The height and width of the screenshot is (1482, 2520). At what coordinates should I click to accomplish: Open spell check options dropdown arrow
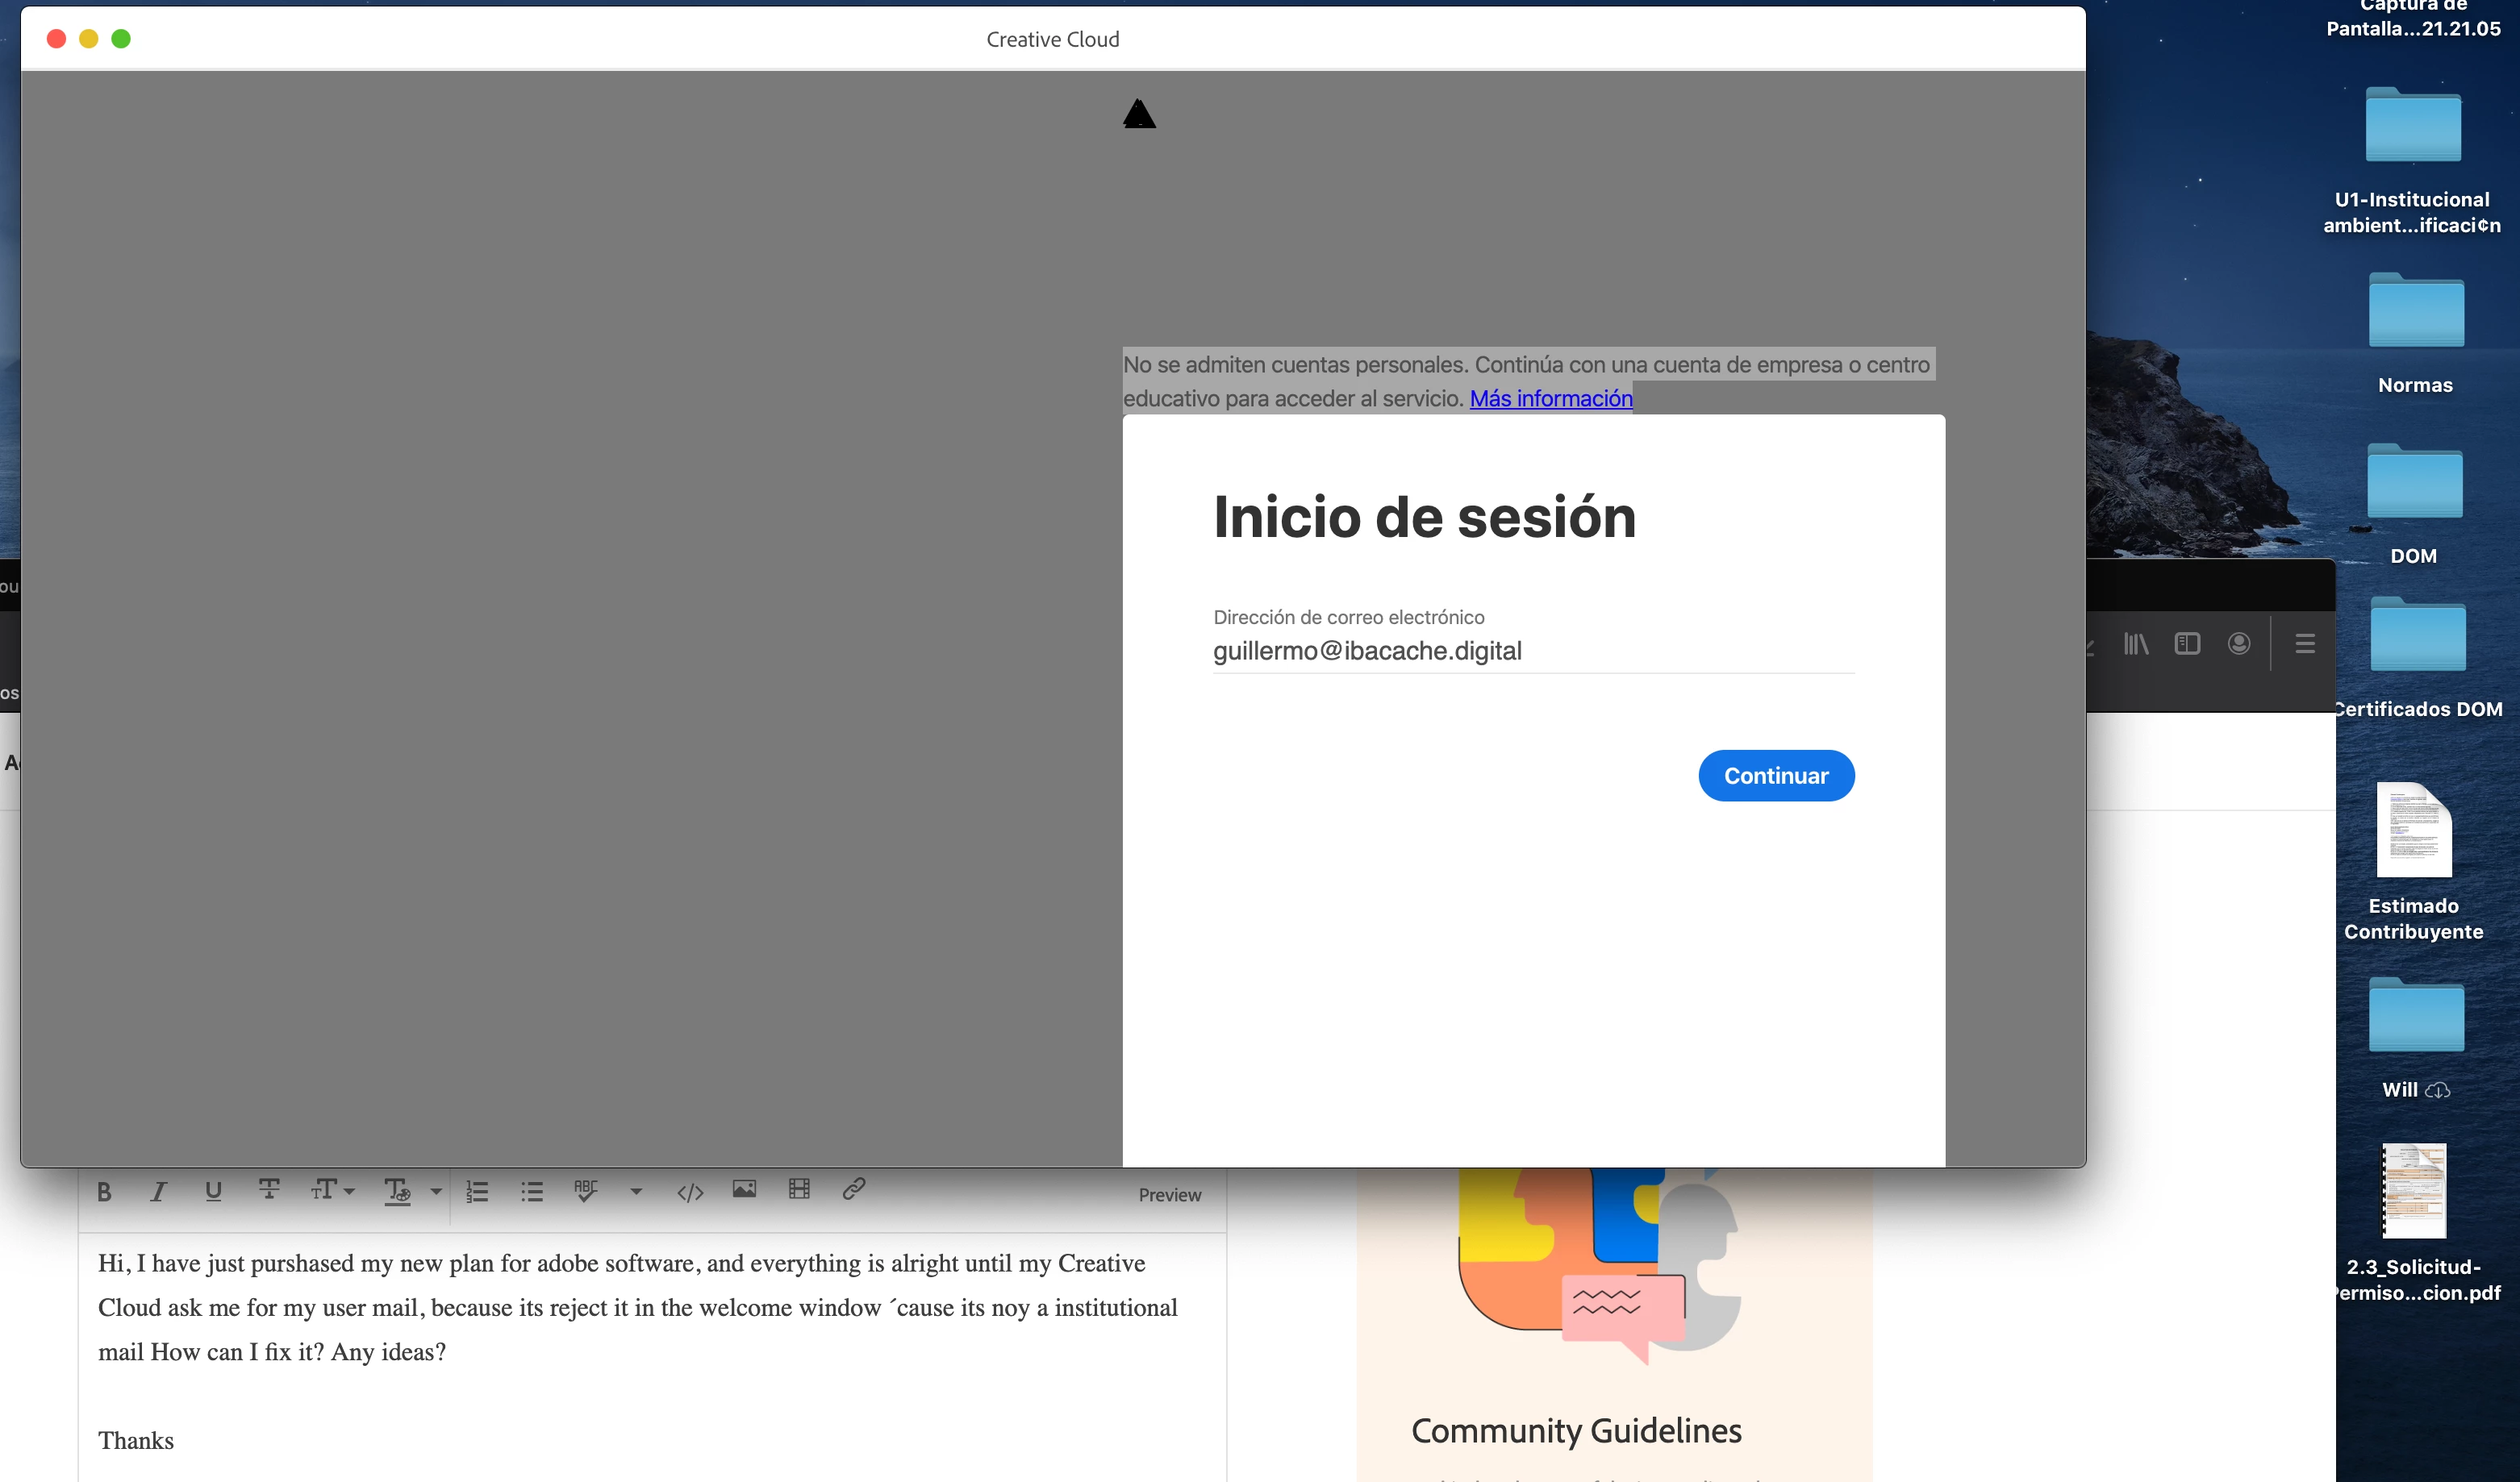pyautogui.click(x=636, y=1191)
